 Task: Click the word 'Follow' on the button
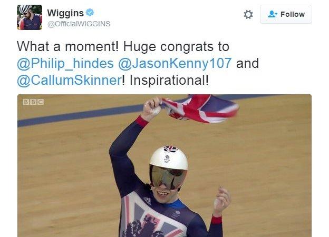point(293,14)
